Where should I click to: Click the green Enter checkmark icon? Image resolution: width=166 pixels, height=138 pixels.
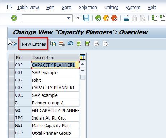click(x=14, y=18)
